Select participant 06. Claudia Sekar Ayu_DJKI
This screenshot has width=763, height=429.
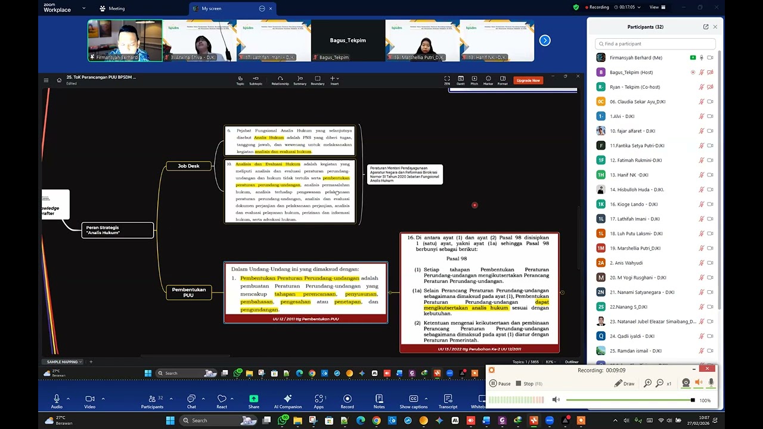coord(655,101)
